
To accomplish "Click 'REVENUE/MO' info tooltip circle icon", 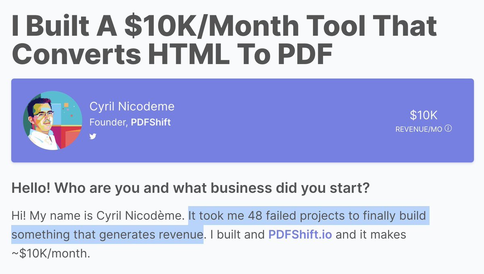I will tap(448, 129).
